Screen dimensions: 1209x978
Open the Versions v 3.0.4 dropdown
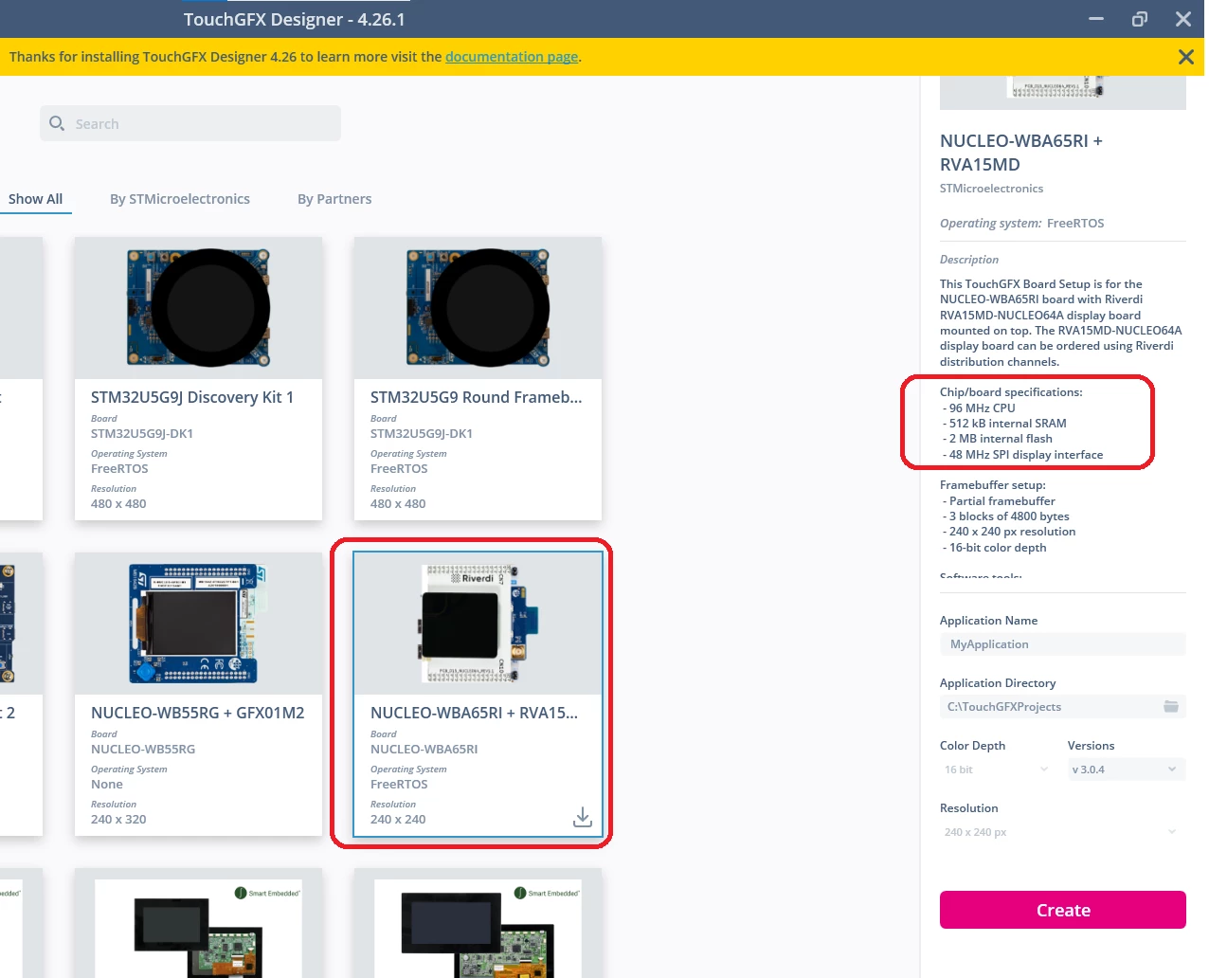click(1127, 770)
